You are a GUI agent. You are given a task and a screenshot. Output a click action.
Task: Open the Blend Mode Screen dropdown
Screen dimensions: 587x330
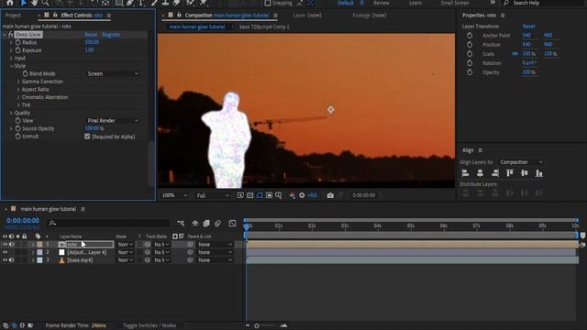(x=113, y=73)
